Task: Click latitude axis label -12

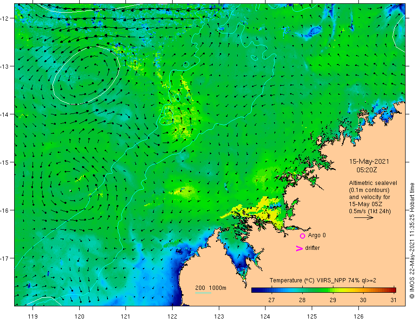Action: [5, 18]
